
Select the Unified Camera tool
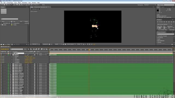tap(12, 5)
